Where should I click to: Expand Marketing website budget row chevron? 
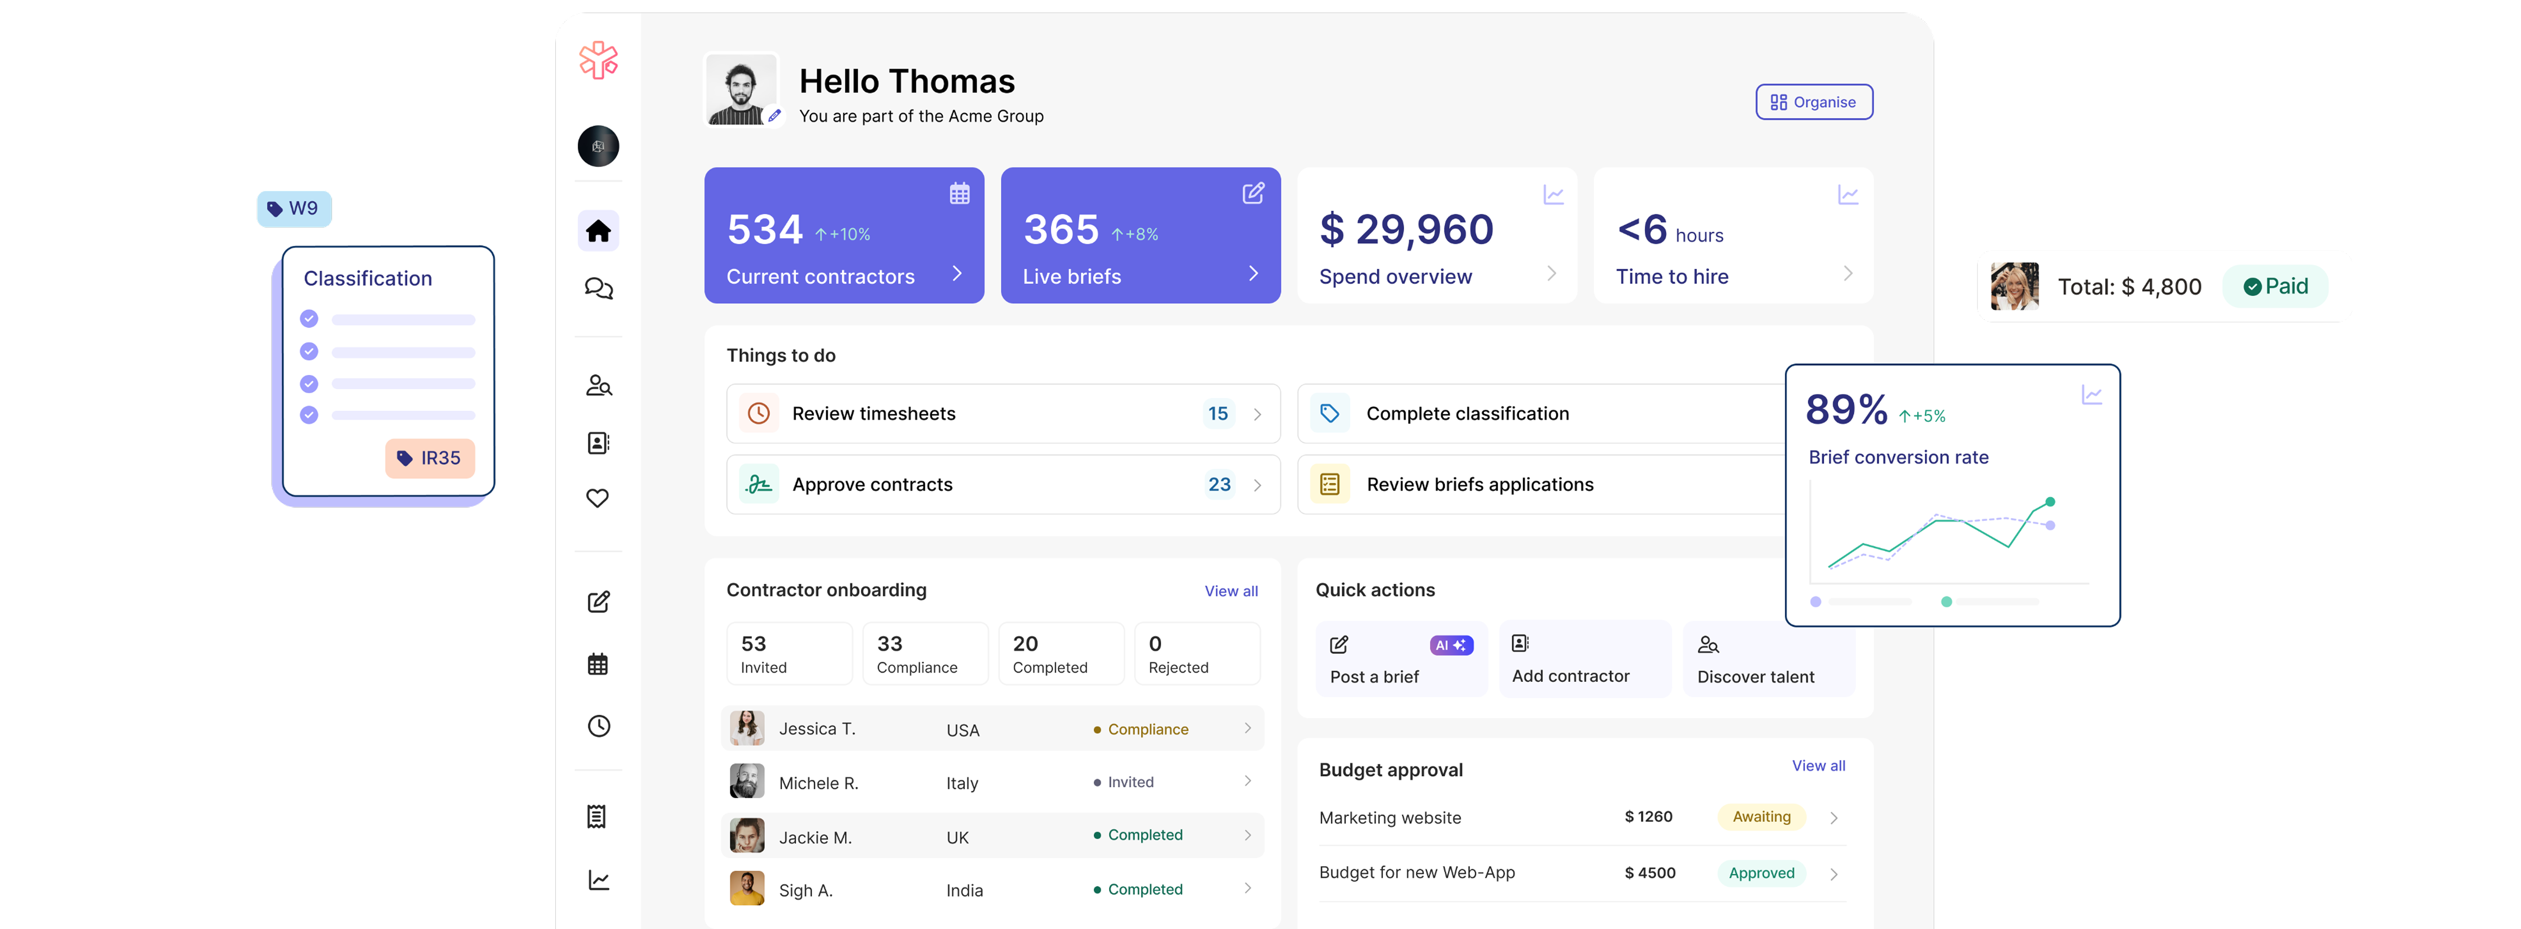coord(1834,817)
